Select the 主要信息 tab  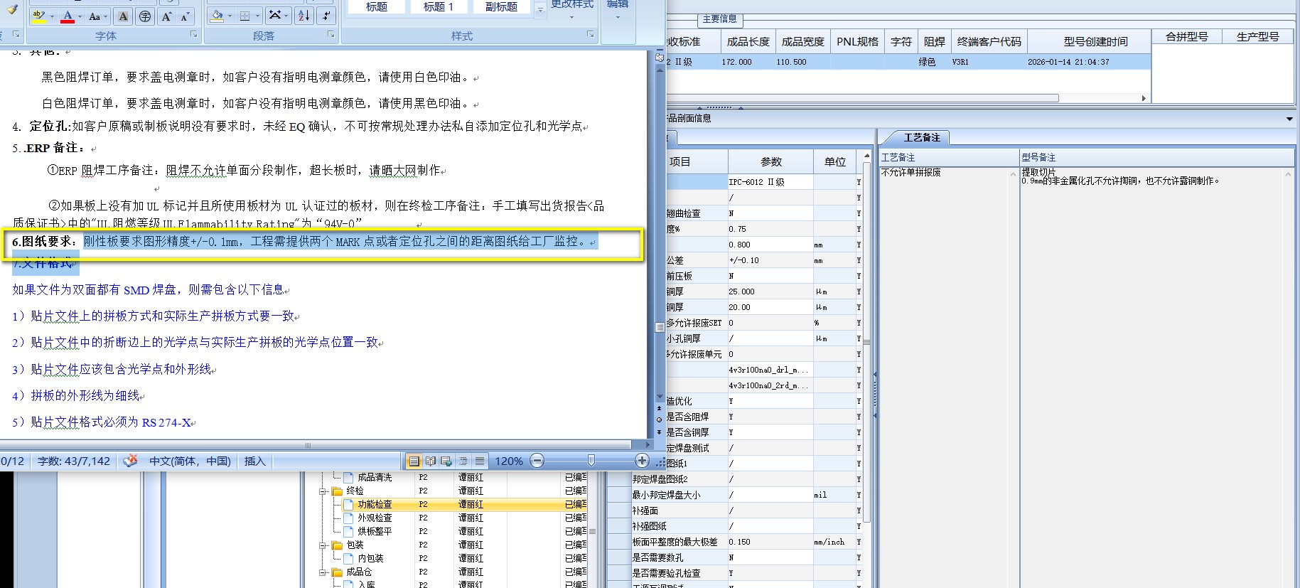(x=719, y=19)
